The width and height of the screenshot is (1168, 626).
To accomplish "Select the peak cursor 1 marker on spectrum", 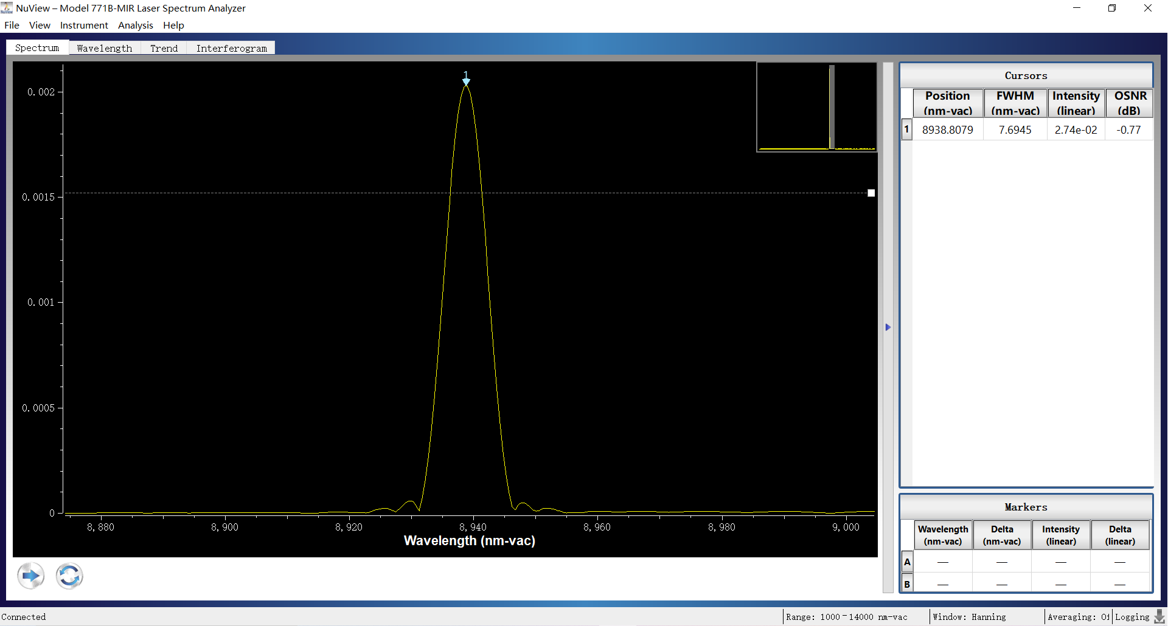I will [x=466, y=79].
